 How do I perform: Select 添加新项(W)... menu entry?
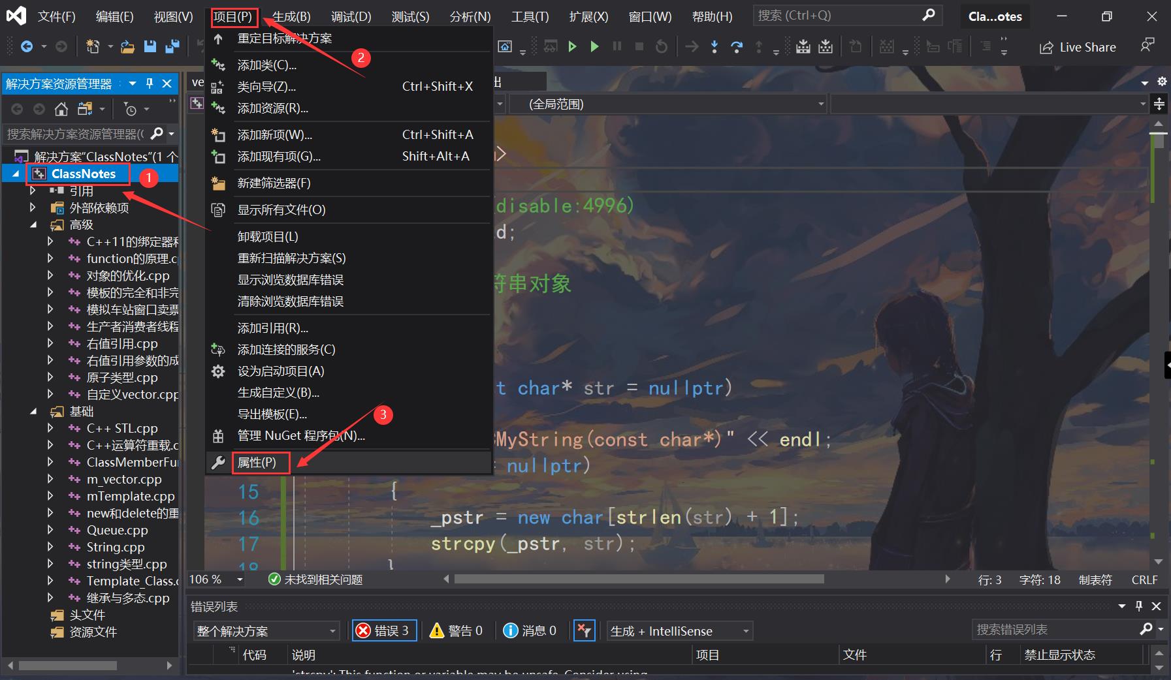349,134
